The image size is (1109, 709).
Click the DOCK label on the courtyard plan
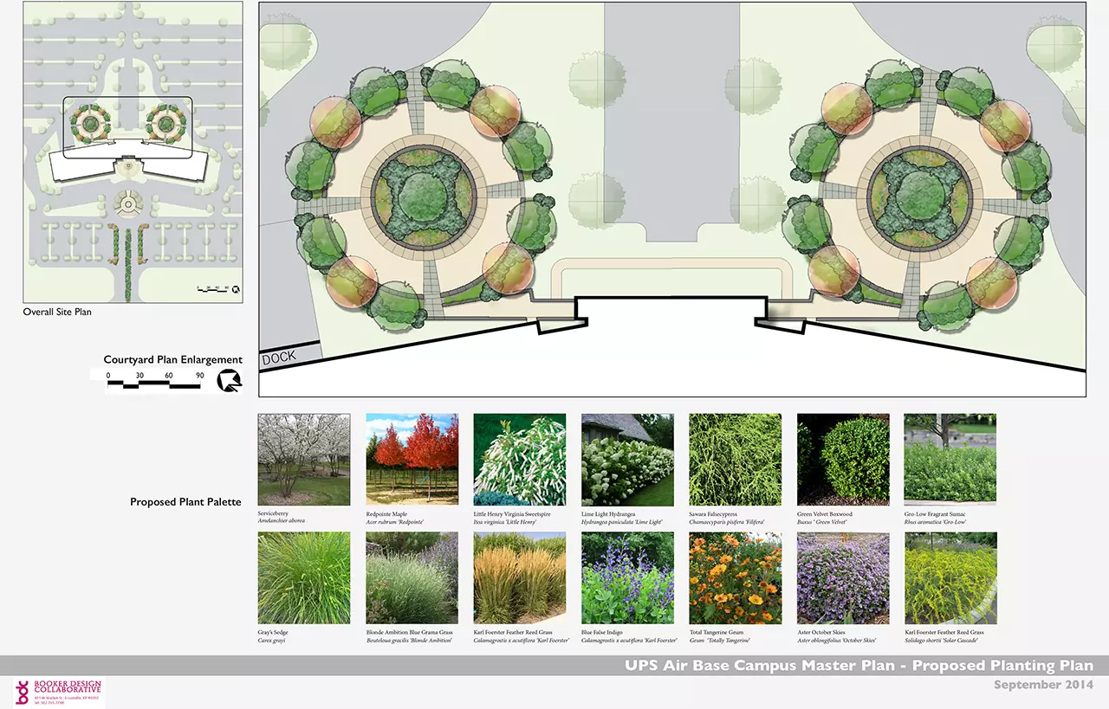pyautogui.click(x=278, y=356)
